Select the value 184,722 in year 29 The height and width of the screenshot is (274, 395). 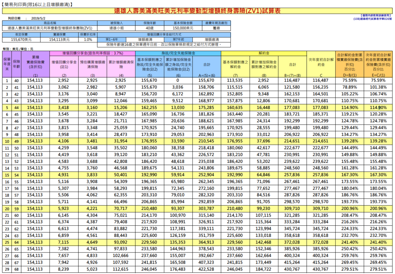[263, 269]
